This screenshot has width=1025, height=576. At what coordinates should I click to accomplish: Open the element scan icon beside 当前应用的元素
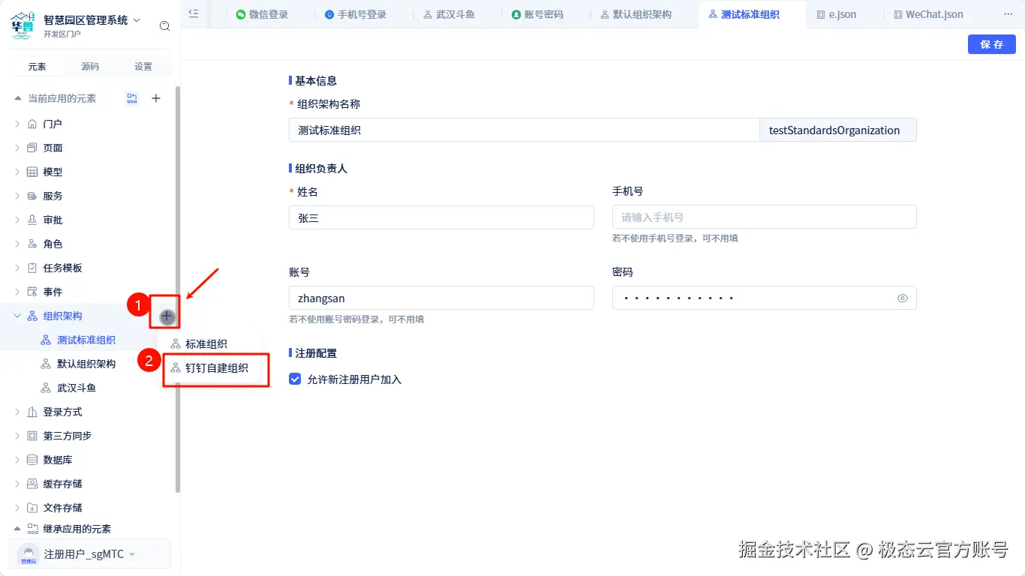132,98
